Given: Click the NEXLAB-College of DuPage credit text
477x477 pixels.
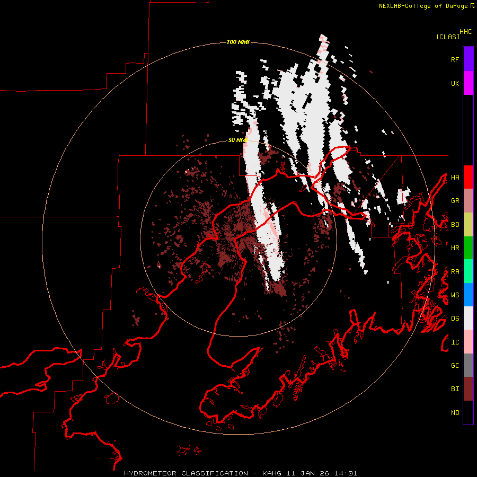Looking at the screenshot, I should coord(423,6).
